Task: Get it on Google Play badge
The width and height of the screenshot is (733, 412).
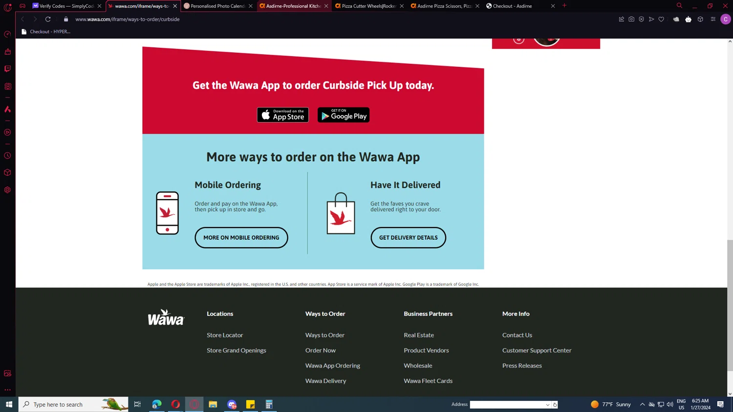Action: 344,115
